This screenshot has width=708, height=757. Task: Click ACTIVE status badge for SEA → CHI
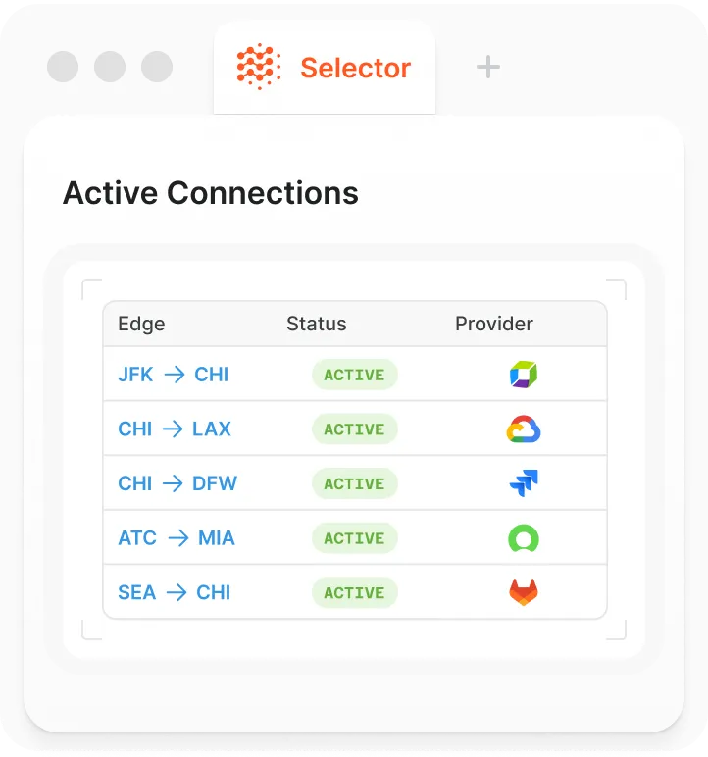[x=354, y=592]
